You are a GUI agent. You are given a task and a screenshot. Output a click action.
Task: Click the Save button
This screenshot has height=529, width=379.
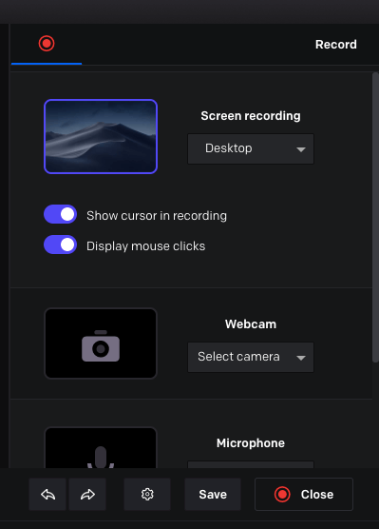click(x=213, y=494)
